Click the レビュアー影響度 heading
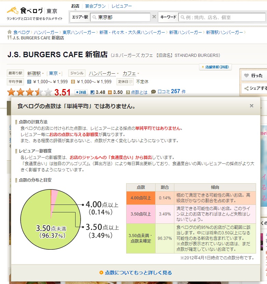This screenshot has width=267, height=284. [35, 151]
